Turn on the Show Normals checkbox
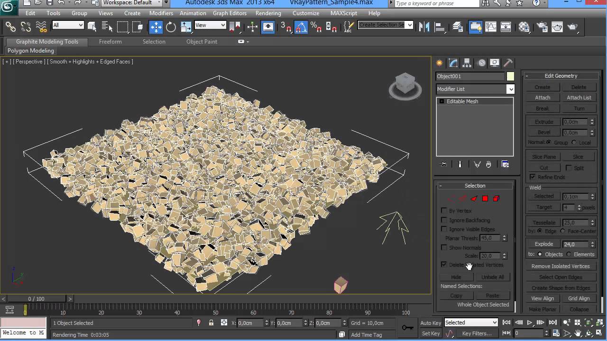 [x=444, y=248]
